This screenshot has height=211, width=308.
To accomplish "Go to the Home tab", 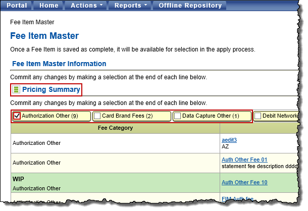I will coord(49,6).
